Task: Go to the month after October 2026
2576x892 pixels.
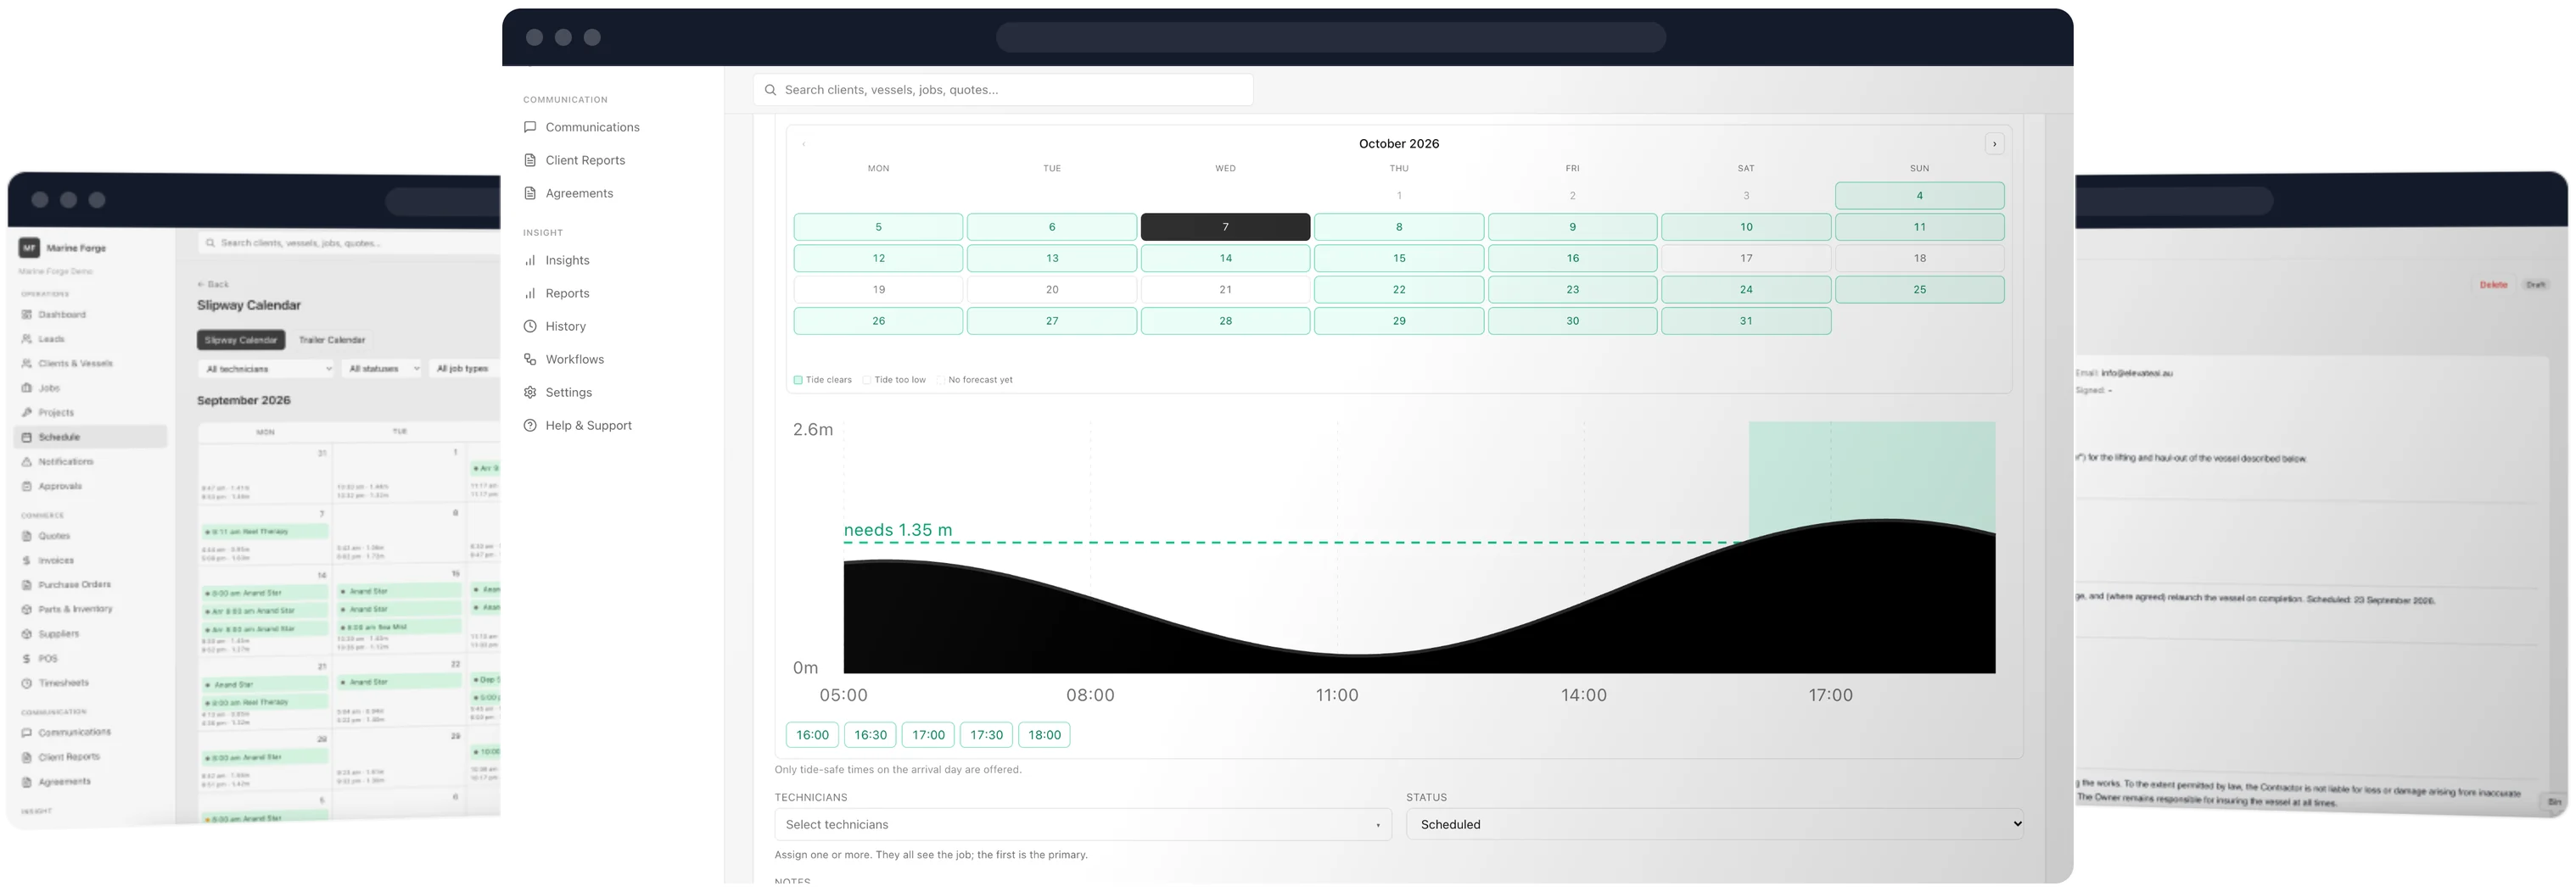Action: (x=1994, y=144)
